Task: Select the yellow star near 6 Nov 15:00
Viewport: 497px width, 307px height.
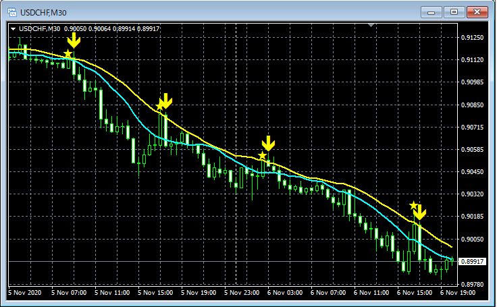Action: (413, 205)
